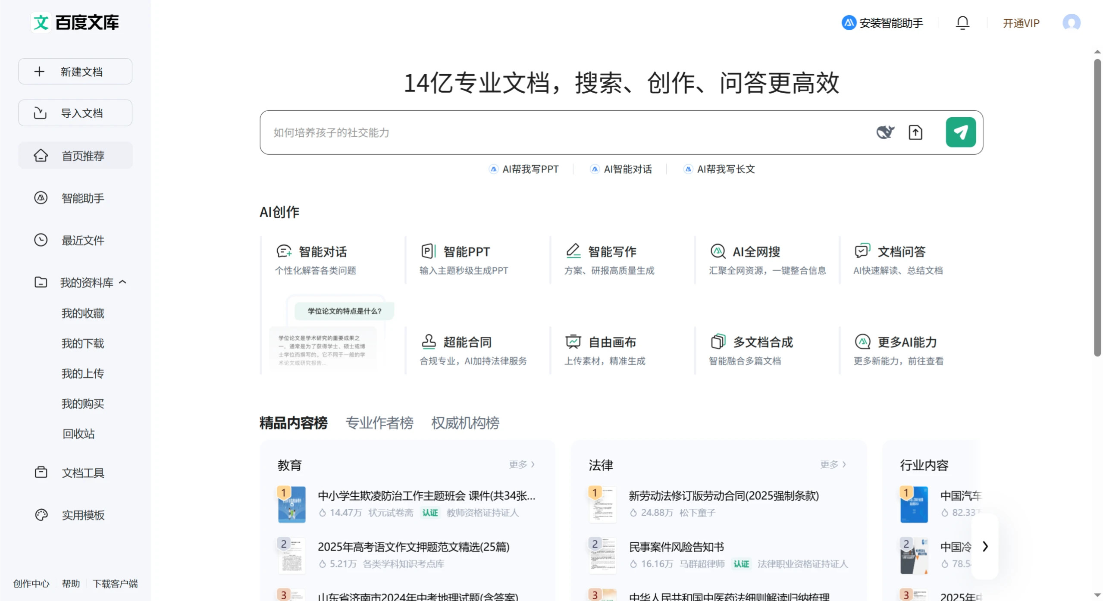Switch to 权威机构榜 tab
Image resolution: width=1103 pixels, height=601 pixels.
coord(465,423)
